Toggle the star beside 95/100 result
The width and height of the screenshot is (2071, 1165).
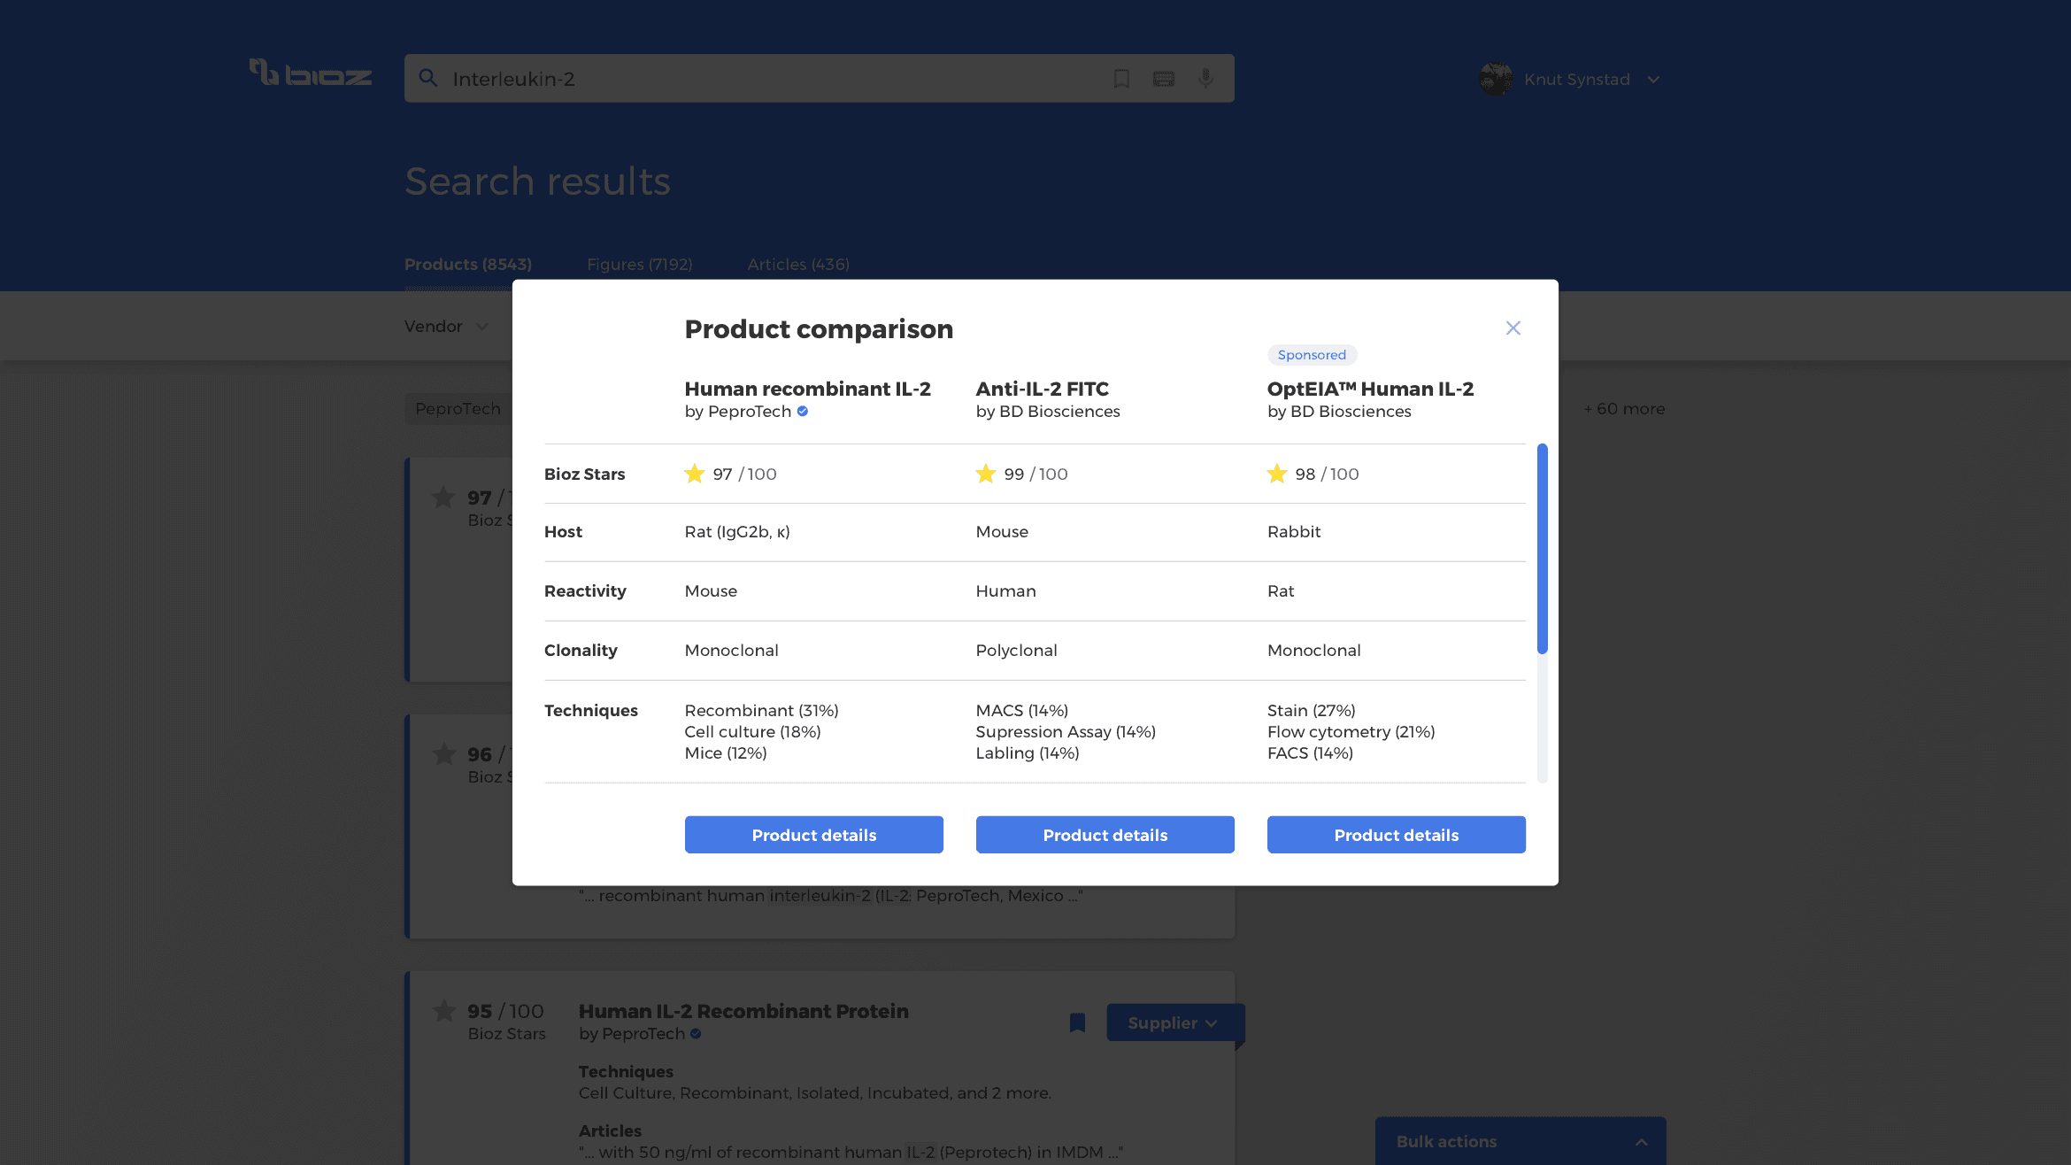pos(444,1011)
